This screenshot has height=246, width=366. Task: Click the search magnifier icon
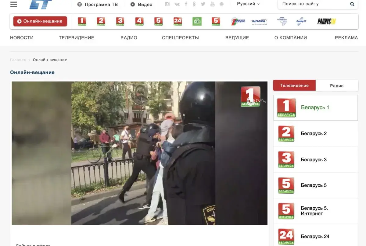click(x=352, y=4)
